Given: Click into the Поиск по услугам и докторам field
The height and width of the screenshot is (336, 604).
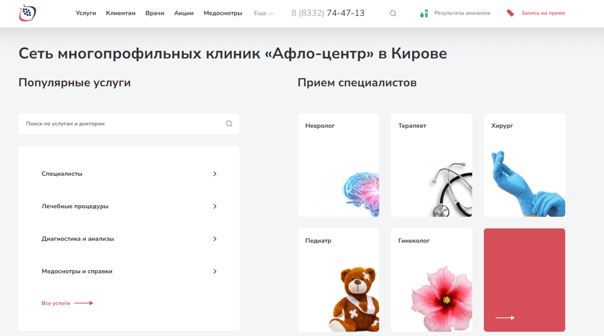Looking at the screenshot, I should pyautogui.click(x=129, y=124).
